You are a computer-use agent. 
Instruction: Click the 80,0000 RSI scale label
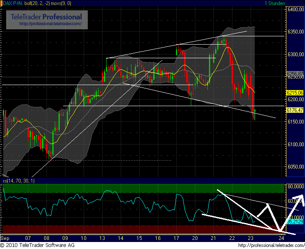[x=296, y=187]
